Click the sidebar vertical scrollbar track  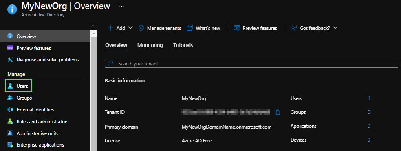94,94
